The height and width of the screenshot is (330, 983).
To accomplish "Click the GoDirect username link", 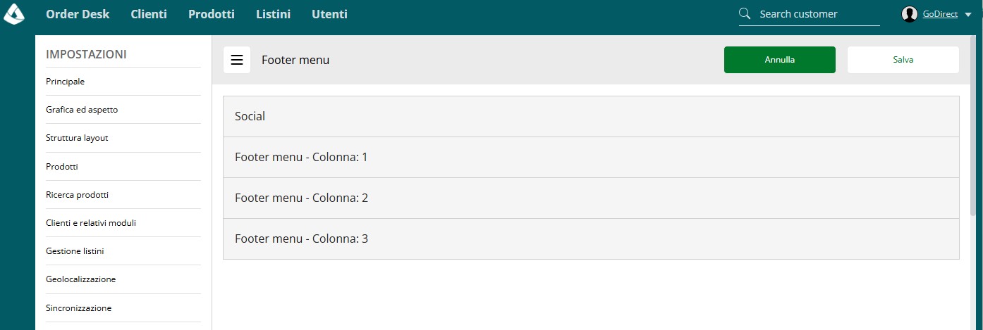I will [940, 14].
